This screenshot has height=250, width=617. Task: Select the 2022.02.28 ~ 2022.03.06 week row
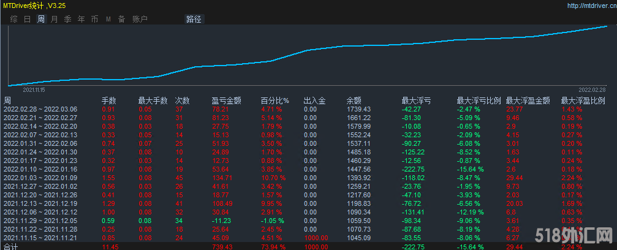pyautogui.click(x=40, y=109)
